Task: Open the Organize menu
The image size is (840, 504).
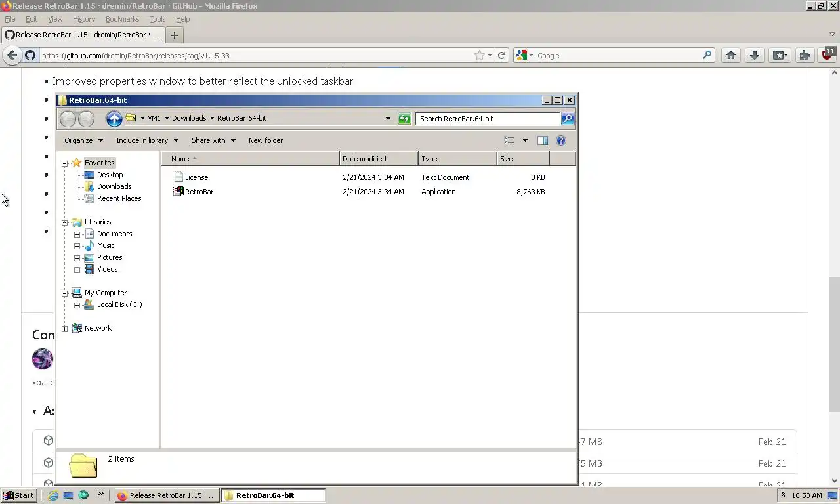Action: click(83, 140)
